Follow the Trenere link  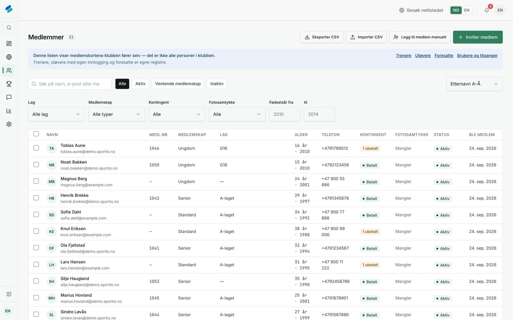pyautogui.click(x=404, y=56)
